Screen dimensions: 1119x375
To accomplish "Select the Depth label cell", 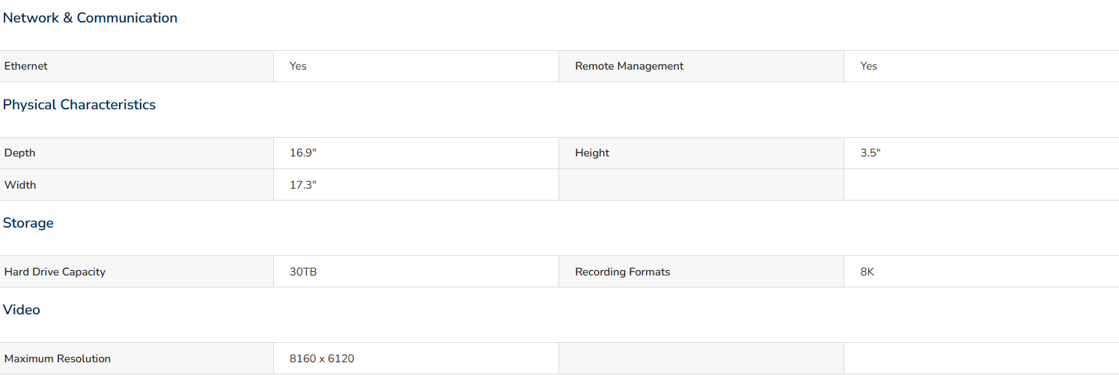I will [x=136, y=153].
